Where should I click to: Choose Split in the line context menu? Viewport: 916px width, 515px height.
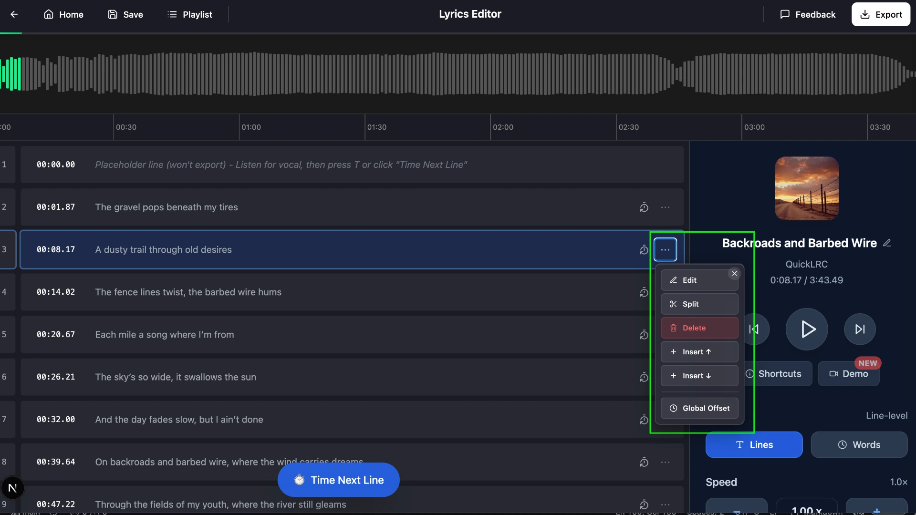click(x=699, y=304)
